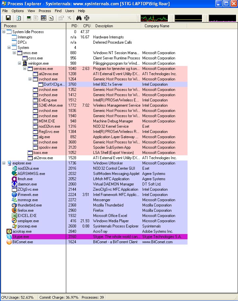Click the 'Windows Media Player' description

click(111, 221)
